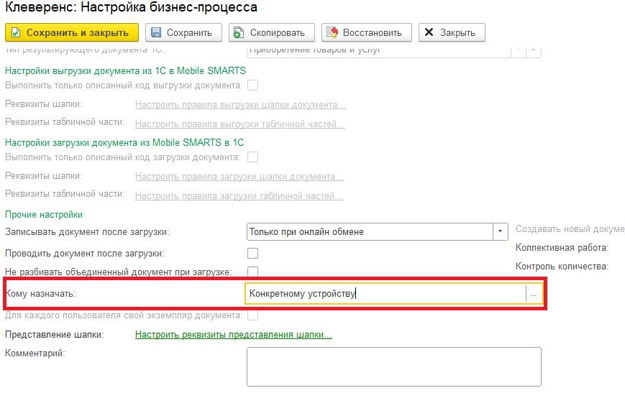The image size is (625, 393).
Task: Click 'Только при онлайн обмене' combo field
Action: (x=370, y=232)
